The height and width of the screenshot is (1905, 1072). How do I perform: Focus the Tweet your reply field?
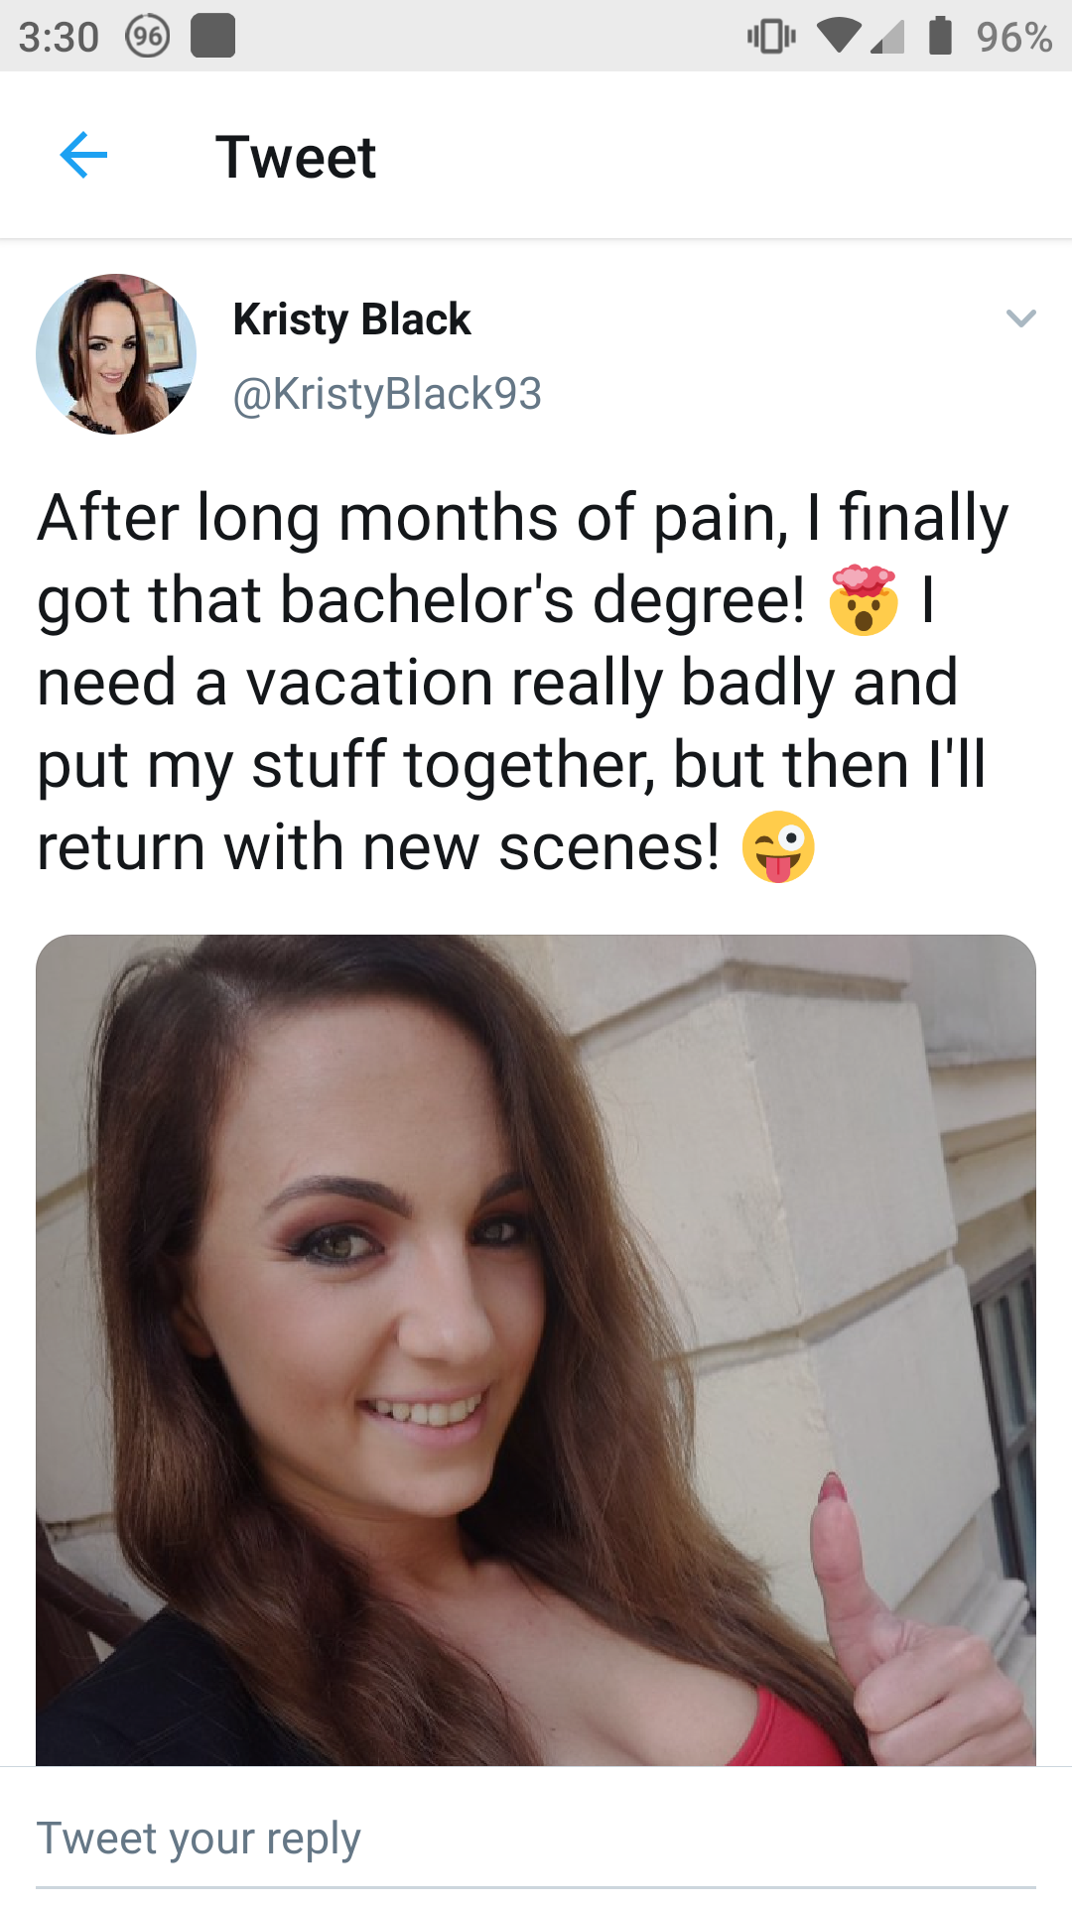pyautogui.click(x=536, y=1839)
